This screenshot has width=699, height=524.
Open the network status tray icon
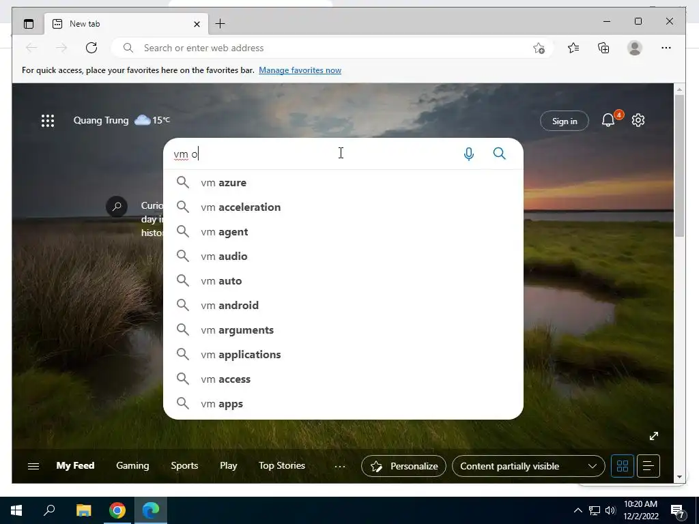click(595, 510)
